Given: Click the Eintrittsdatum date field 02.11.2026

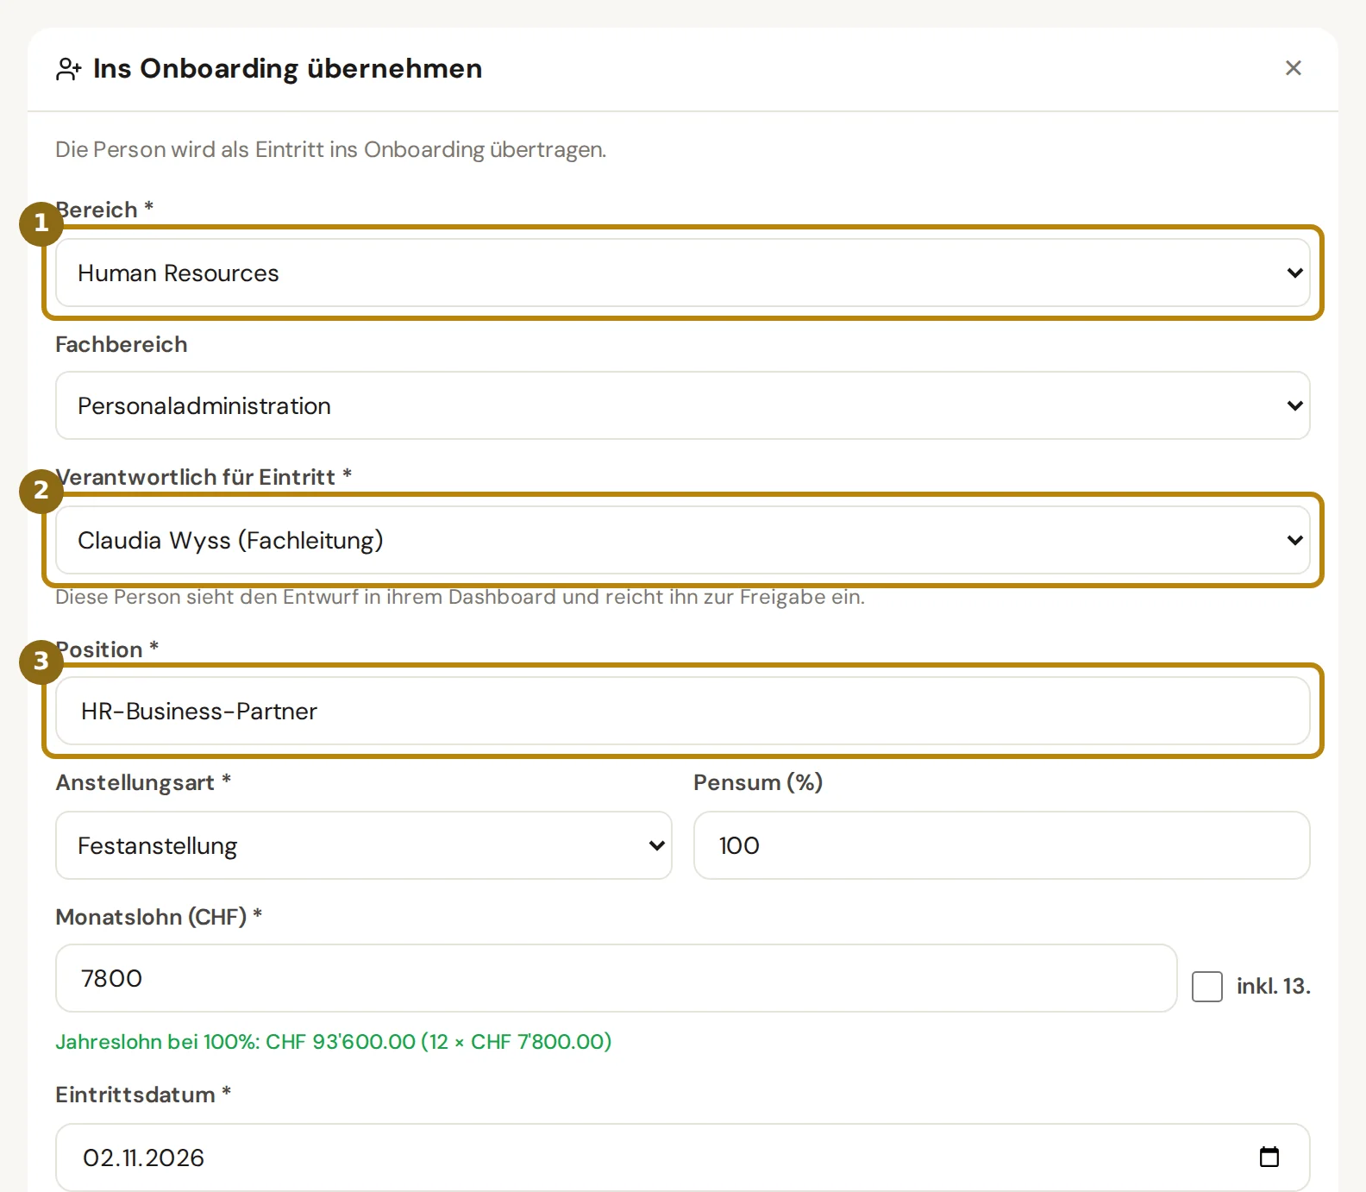Looking at the screenshot, I should (x=683, y=1157).
